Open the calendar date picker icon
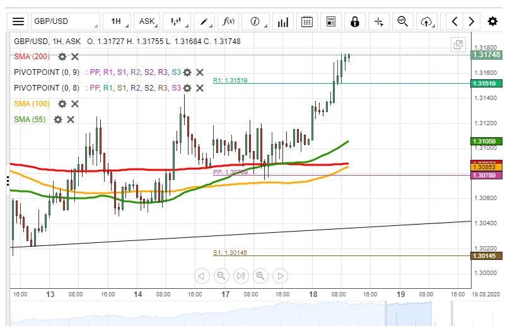The height and width of the screenshot is (331, 505). point(307,21)
